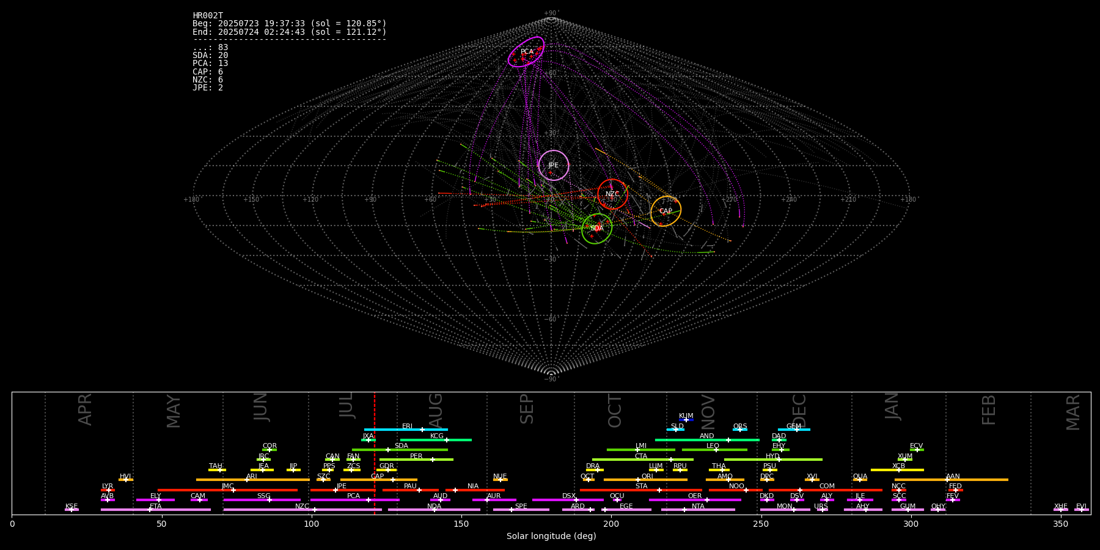Image resolution: width=1100 pixels, height=550 pixels.
Task: Select the −90° label at the map bottom
Action: click(551, 379)
